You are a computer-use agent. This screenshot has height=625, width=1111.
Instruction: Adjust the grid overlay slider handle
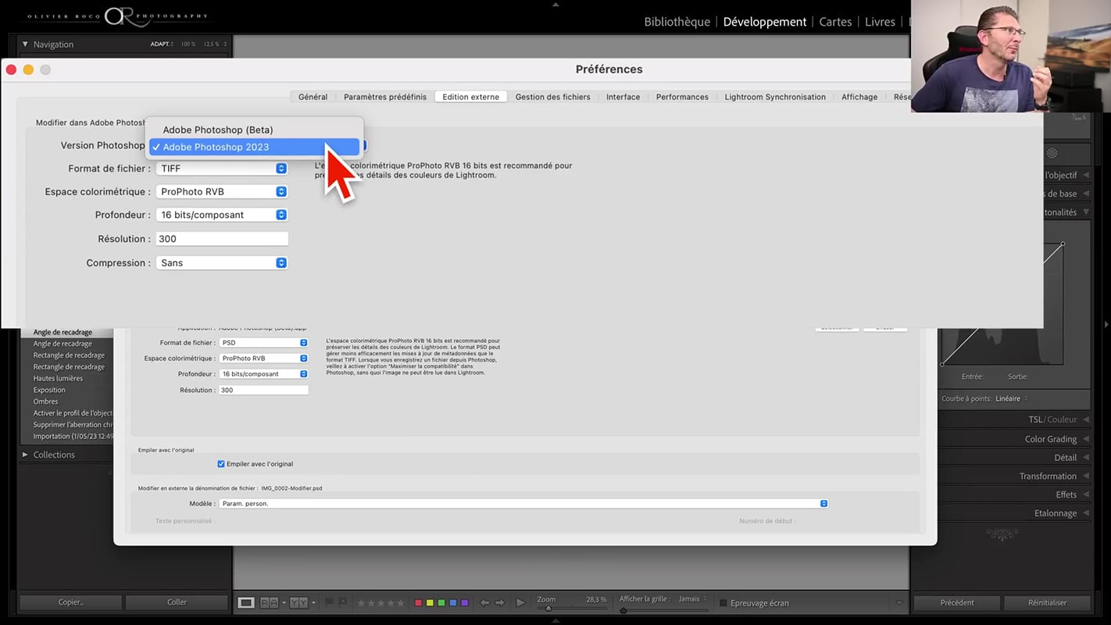click(x=623, y=610)
